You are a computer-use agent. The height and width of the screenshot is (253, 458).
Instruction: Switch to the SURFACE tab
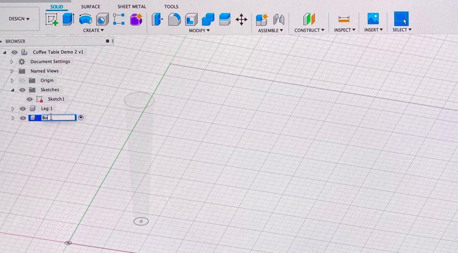coord(90,6)
